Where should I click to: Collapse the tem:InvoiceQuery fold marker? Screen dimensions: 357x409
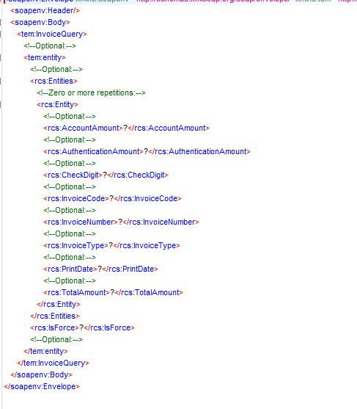[x=1, y=35]
